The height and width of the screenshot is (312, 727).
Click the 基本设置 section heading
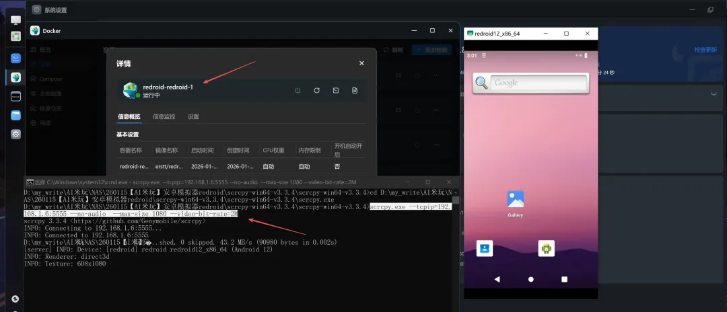tap(127, 134)
